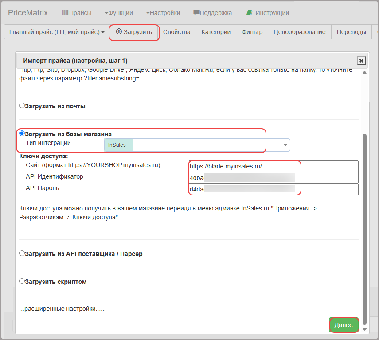Open the Прайсы menu item
Viewport: 379px width, 340px height.
coord(77,13)
